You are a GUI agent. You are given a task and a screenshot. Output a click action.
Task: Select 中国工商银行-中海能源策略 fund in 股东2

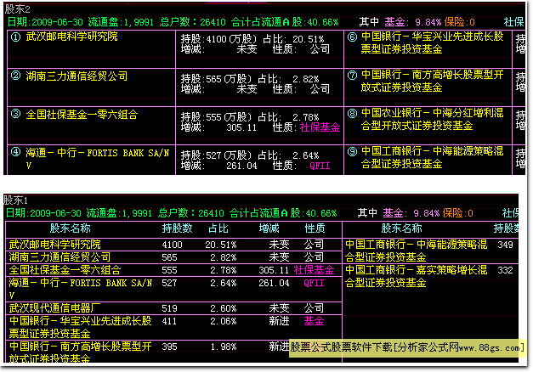432,158
